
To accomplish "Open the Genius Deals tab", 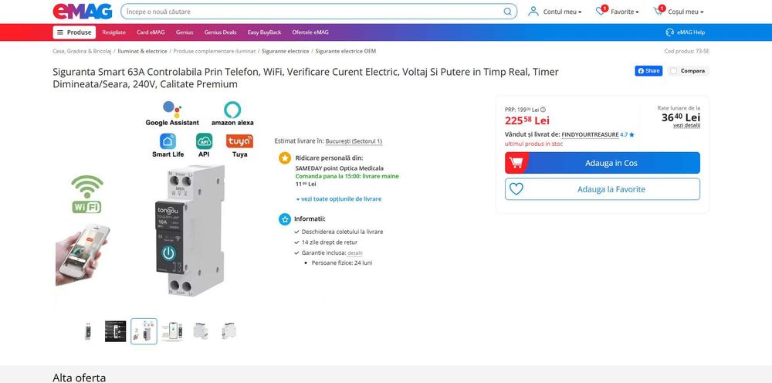I will tap(220, 32).
